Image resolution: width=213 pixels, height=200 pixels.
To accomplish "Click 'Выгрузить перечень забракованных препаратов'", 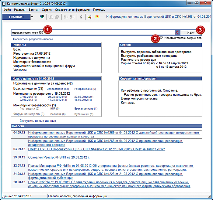I will pos(156,52).
